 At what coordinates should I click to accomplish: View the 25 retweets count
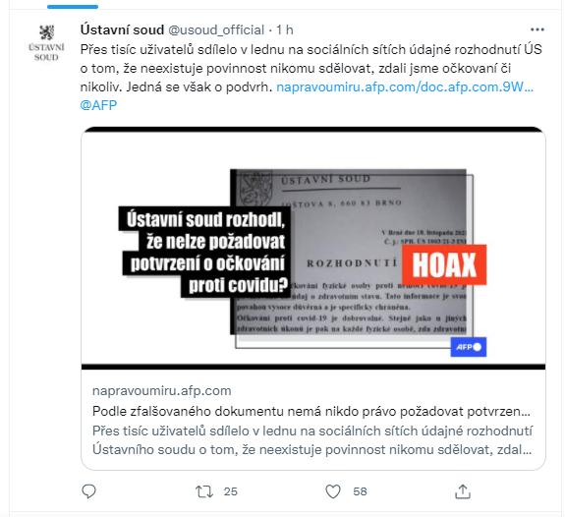pos(231,491)
